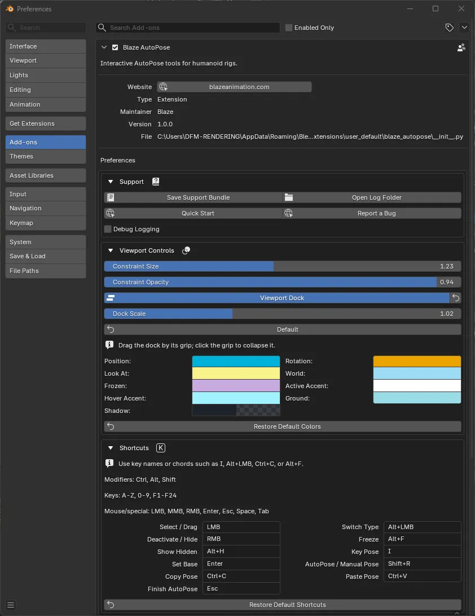Click the AutoPose / Manual Pose field Shift+R
The image size is (475, 616).
pos(423,564)
